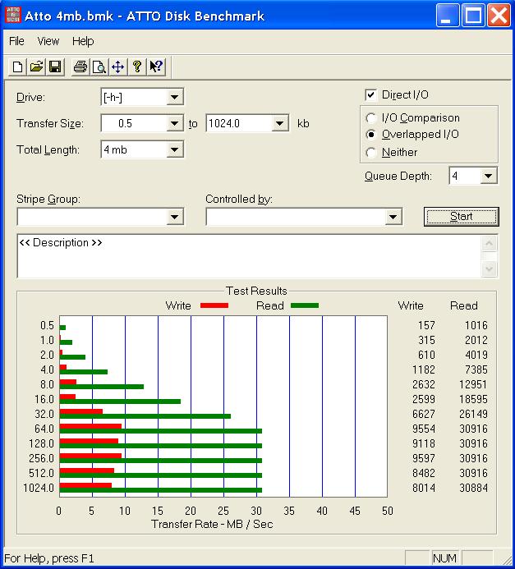Click the 512.0 transfer size row label
The width and height of the screenshot is (515, 569).
coord(41,473)
